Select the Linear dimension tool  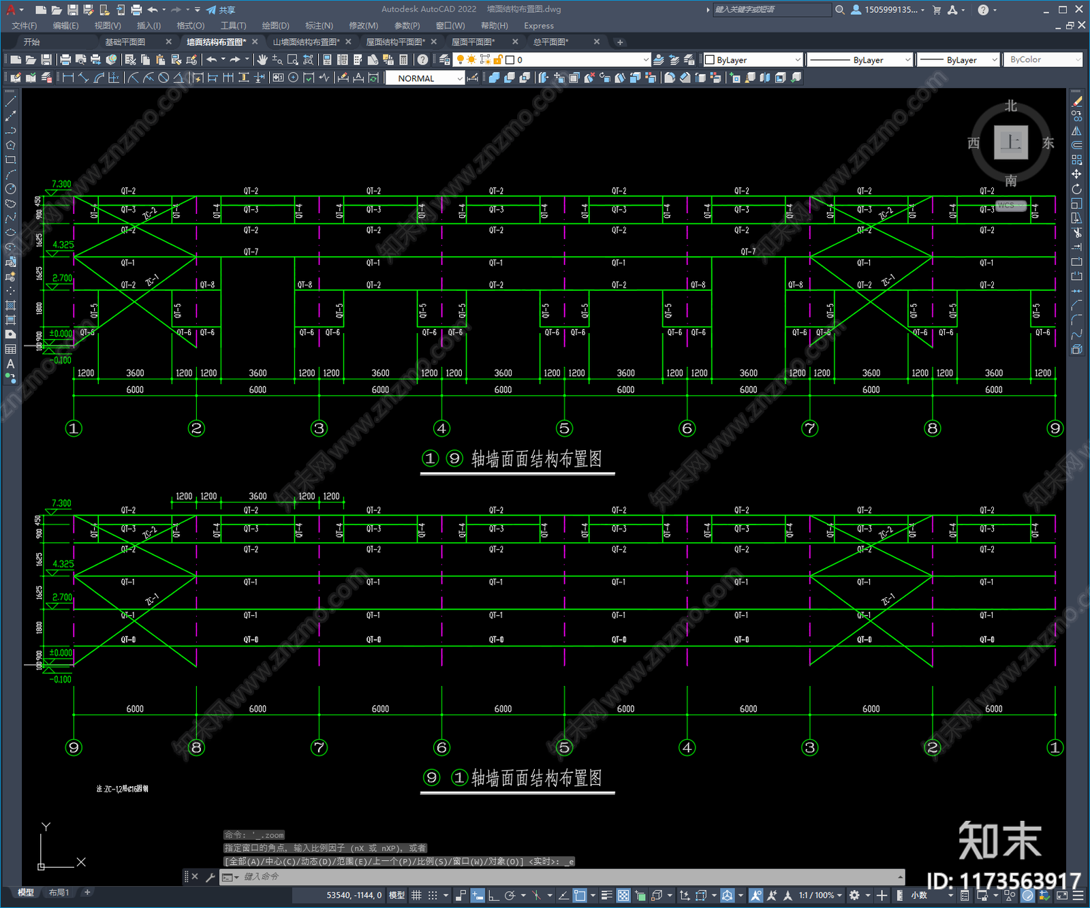[x=68, y=78]
